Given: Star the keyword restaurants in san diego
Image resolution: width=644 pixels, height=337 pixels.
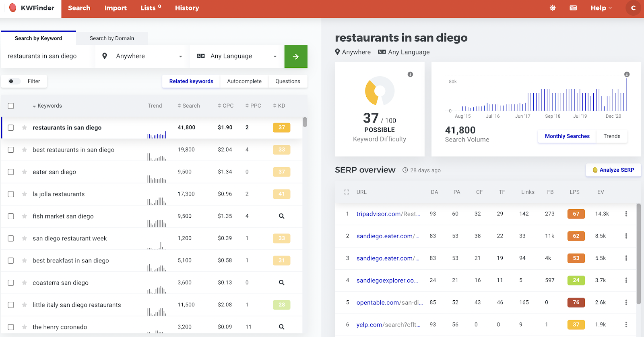Looking at the screenshot, I should [x=25, y=128].
